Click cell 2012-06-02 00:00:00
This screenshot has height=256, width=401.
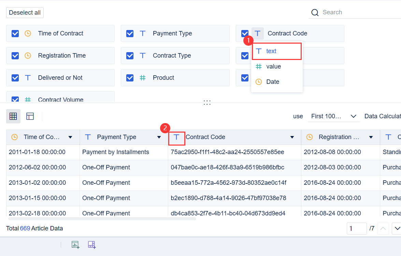43,168
